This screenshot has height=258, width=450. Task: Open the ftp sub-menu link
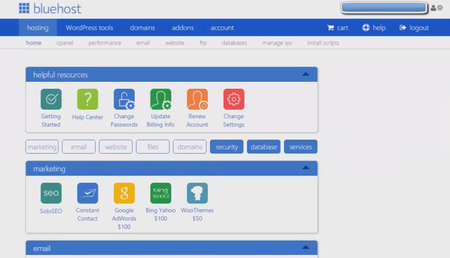(203, 43)
